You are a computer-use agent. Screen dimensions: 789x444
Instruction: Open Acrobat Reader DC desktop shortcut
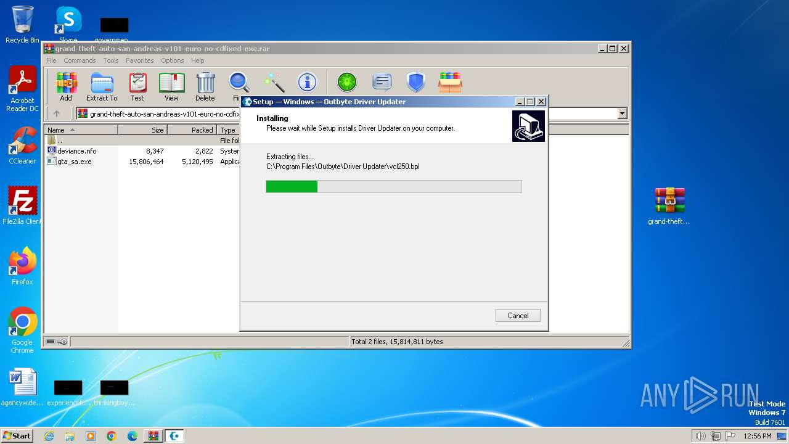[x=22, y=89]
